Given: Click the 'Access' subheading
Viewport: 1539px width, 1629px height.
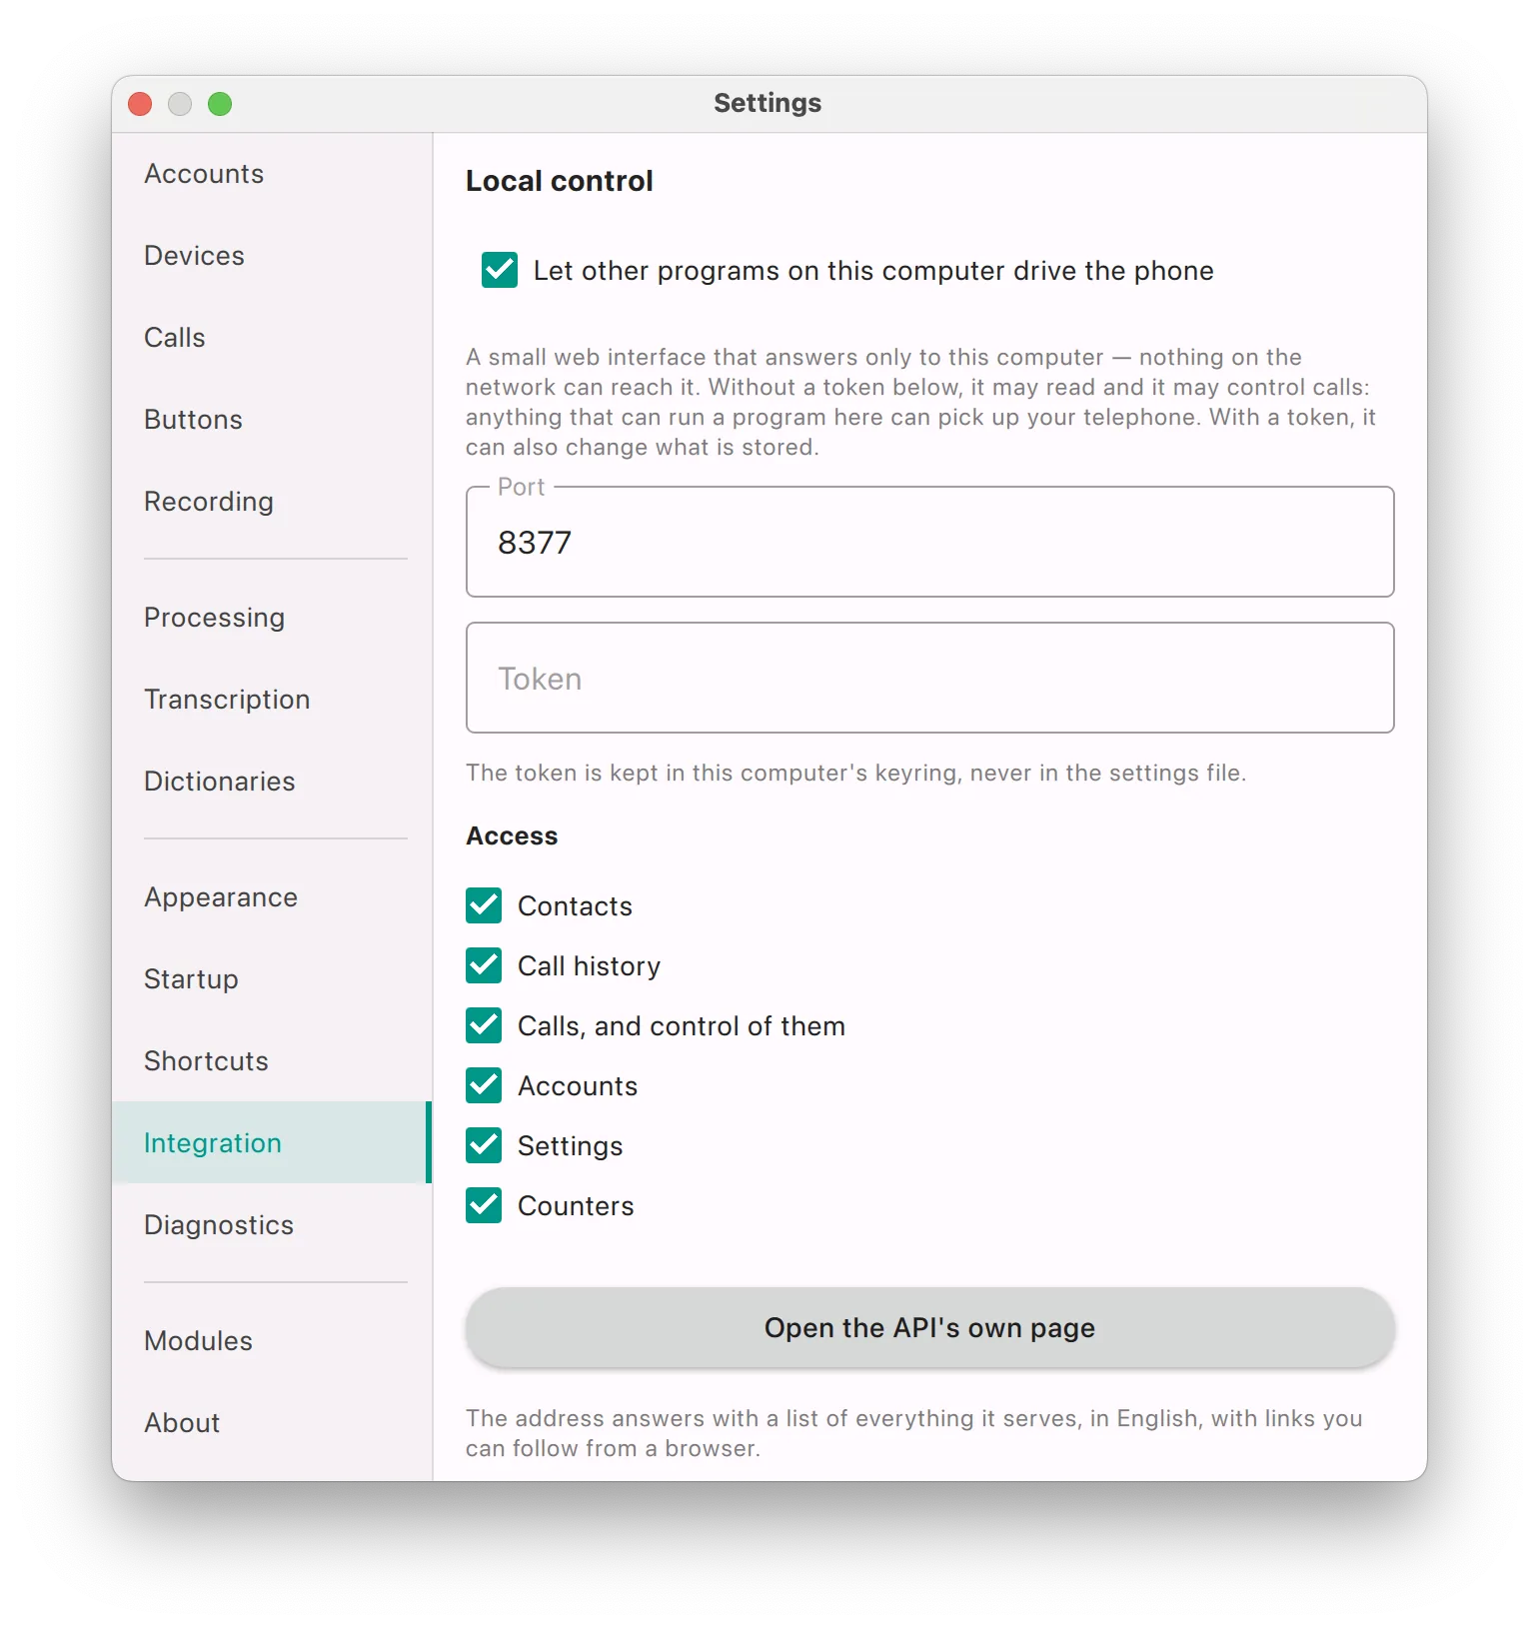Looking at the screenshot, I should click(x=512, y=835).
